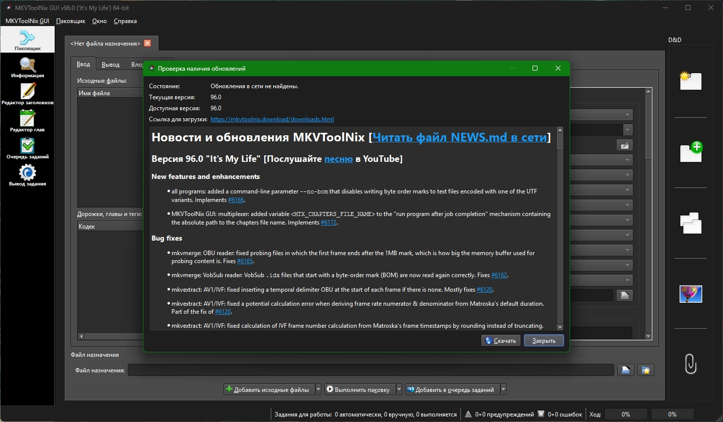Switch to the Вывод tab
The height and width of the screenshot is (422, 723).
110,65
